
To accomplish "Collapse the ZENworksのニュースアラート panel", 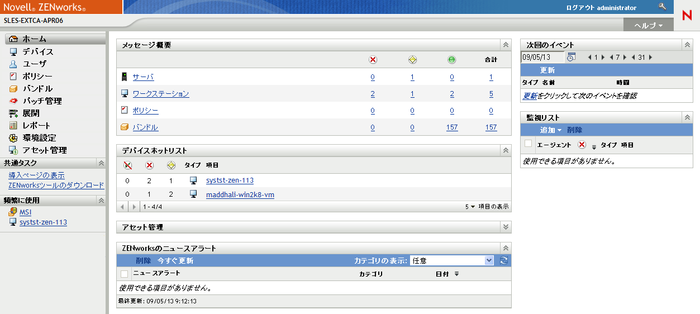I will click(506, 248).
